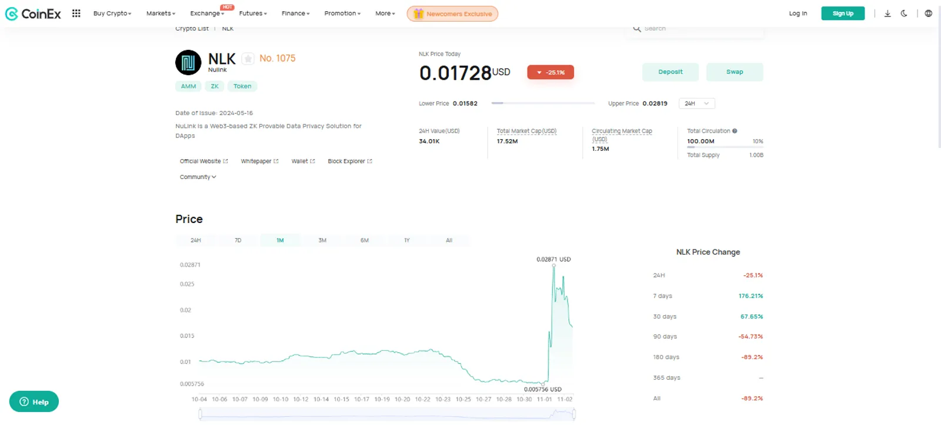
Task: Click the Total Market Cap(USD) label
Action: 526,131
